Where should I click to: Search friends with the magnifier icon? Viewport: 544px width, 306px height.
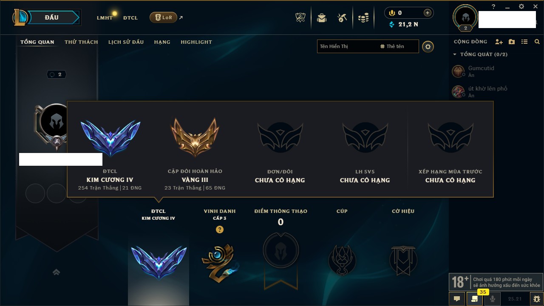[x=537, y=42]
